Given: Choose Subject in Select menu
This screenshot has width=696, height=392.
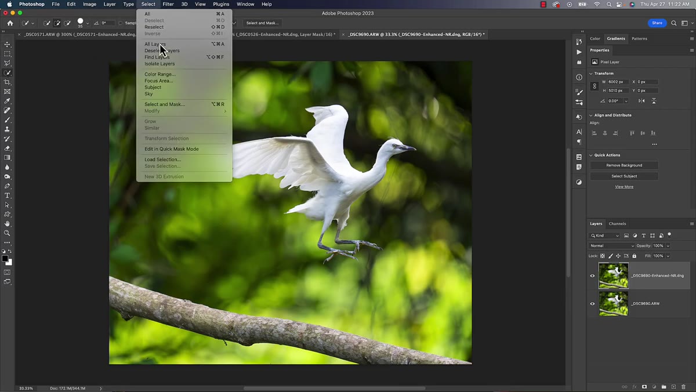Looking at the screenshot, I should [153, 88].
